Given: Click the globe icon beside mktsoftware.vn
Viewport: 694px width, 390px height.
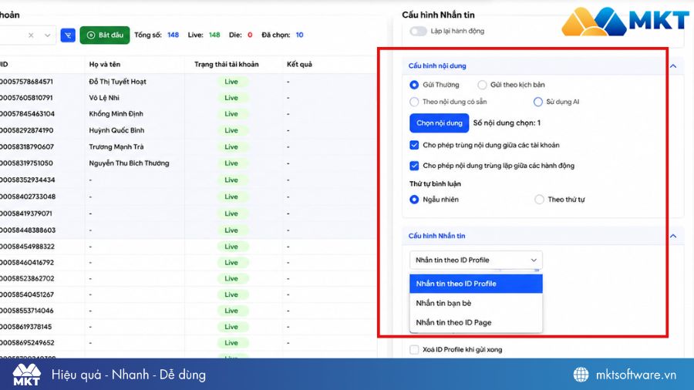Looking at the screenshot, I should coord(581,375).
